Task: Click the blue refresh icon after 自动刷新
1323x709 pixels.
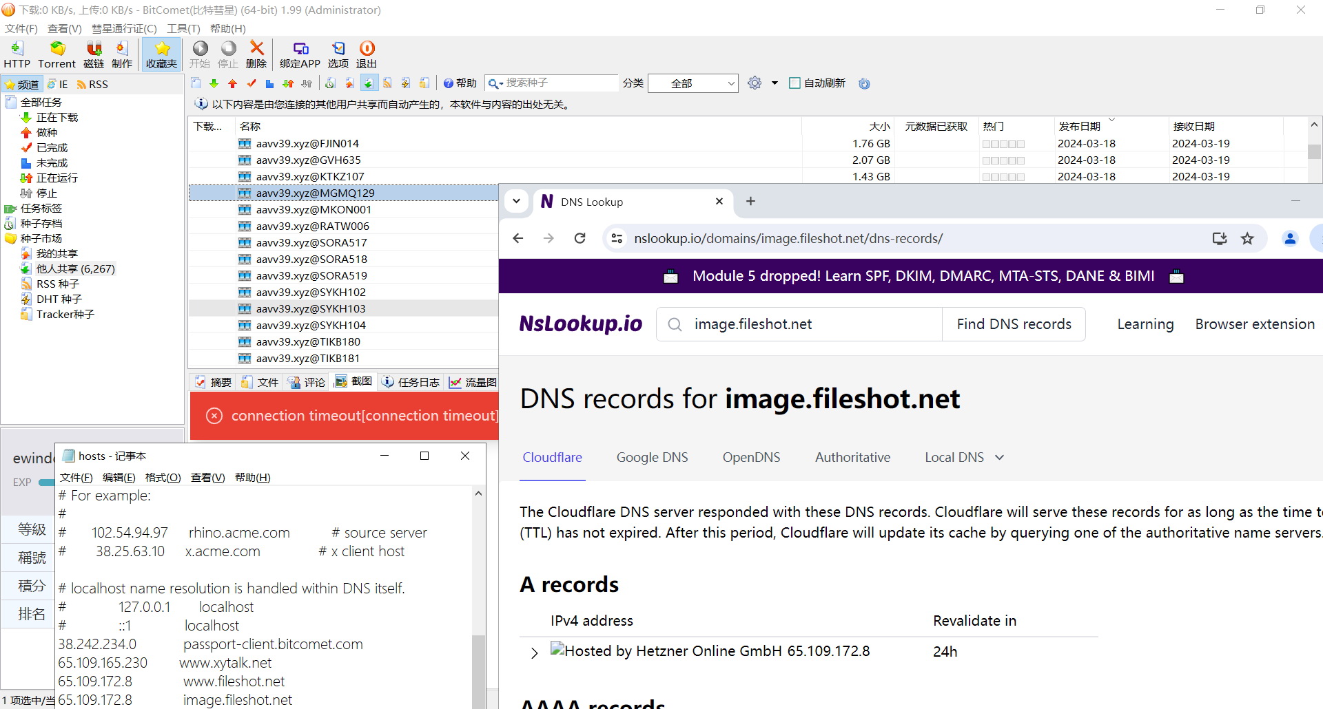Action: click(864, 83)
